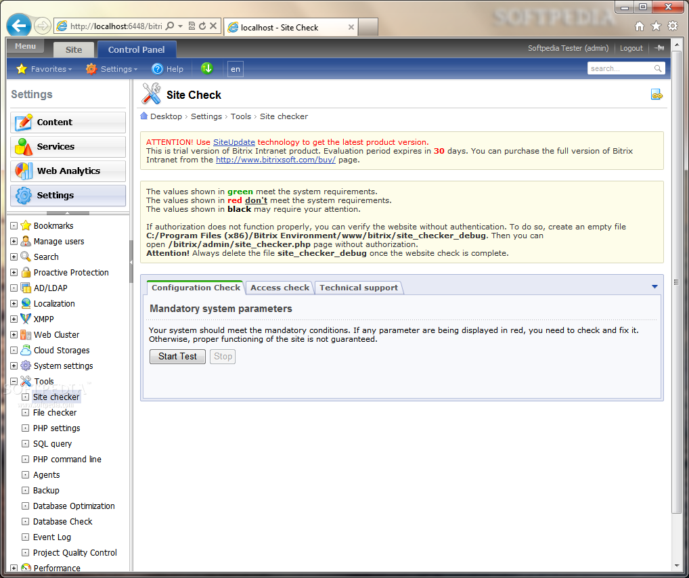
Task: Click the System settings gear icon
Action: point(26,365)
